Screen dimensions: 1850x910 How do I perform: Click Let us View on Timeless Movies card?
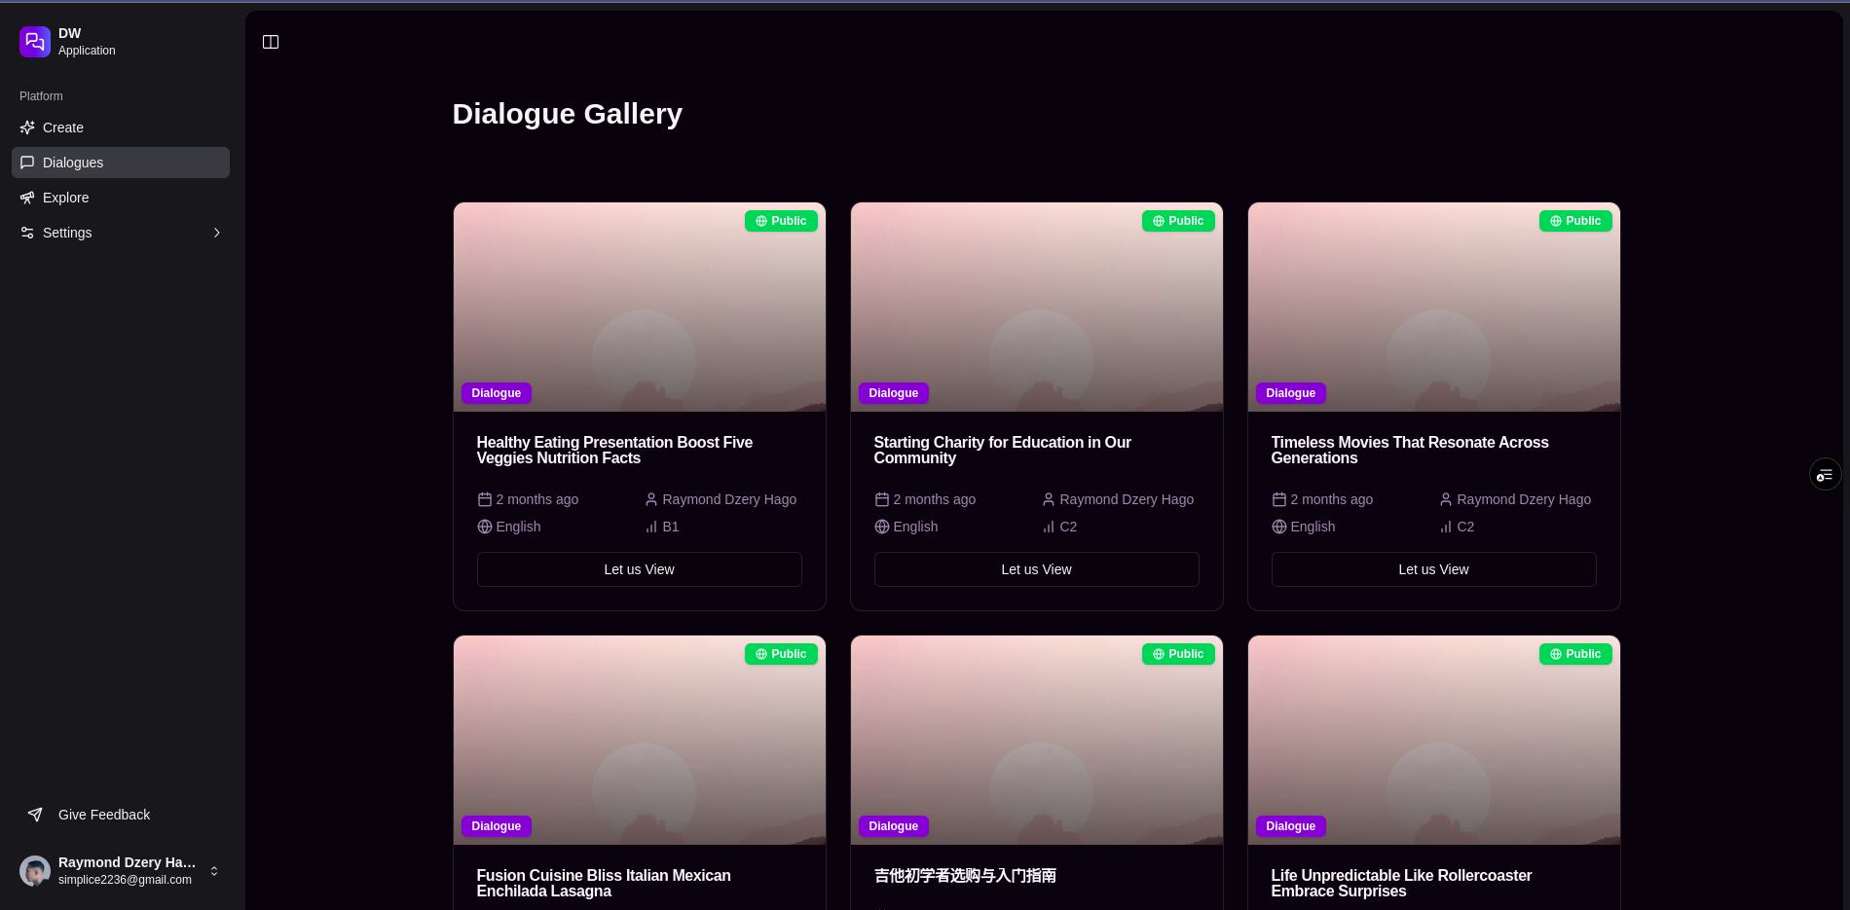(x=1434, y=569)
